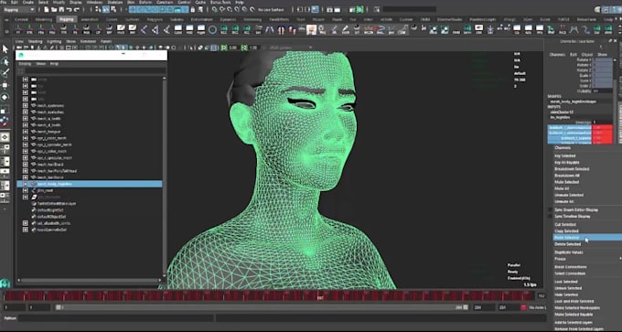Click the circle shelf icon on the Rigging shelf
The width and height of the screenshot is (622, 332).
pyautogui.click(x=212, y=29)
